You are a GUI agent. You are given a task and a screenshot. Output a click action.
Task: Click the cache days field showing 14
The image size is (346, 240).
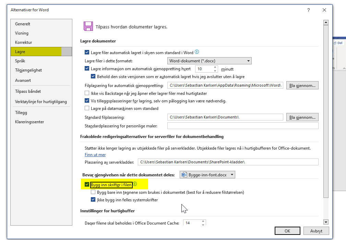pyautogui.click(x=192, y=223)
